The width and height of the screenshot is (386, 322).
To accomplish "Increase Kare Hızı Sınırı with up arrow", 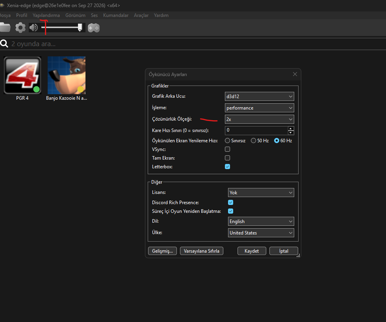I will click(291, 128).
